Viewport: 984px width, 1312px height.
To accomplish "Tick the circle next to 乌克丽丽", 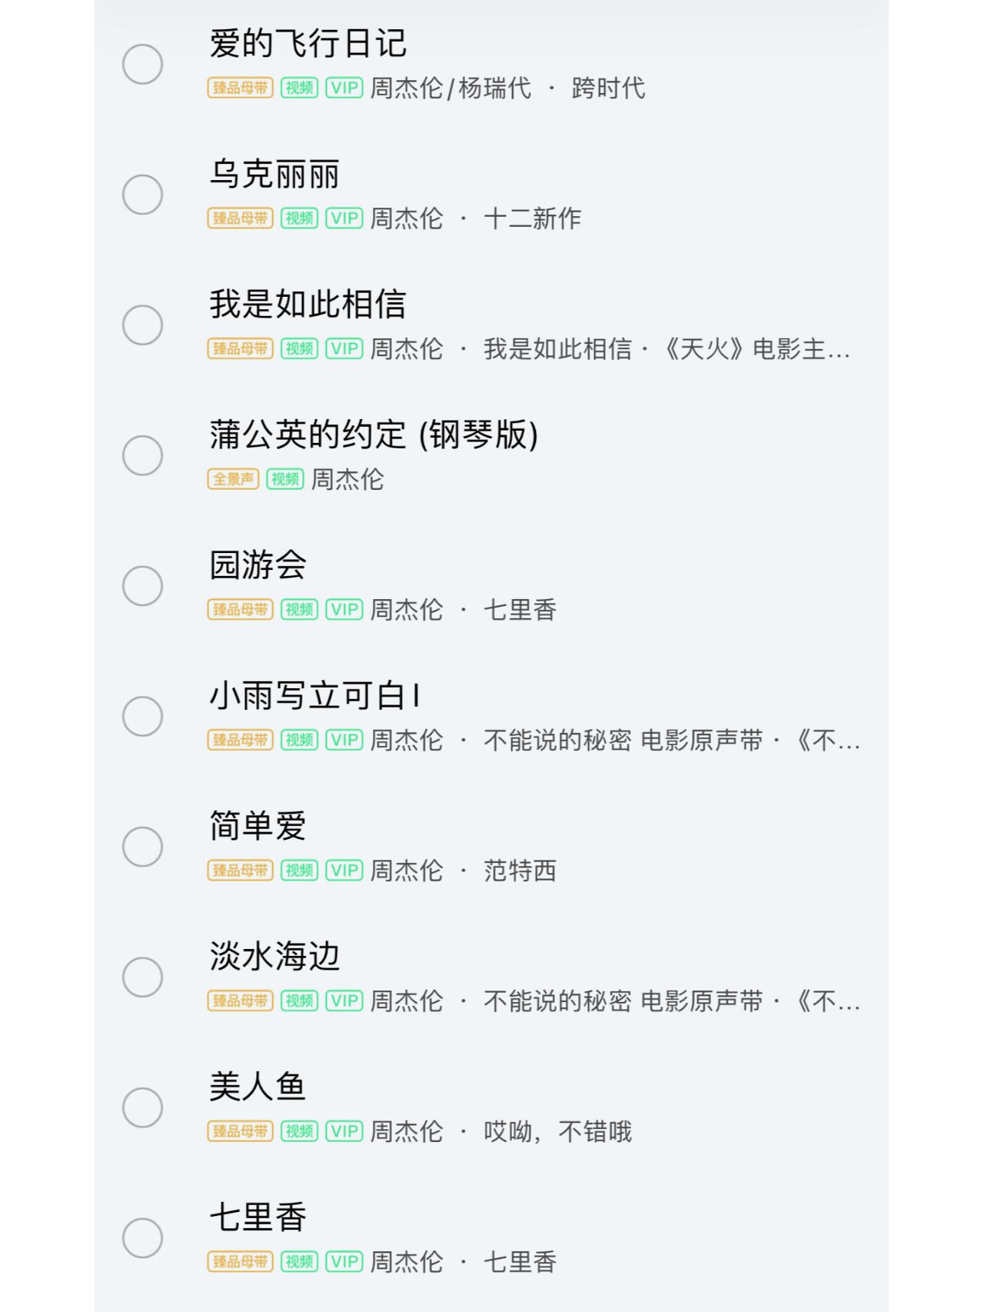I will click(x=142, y=195).
